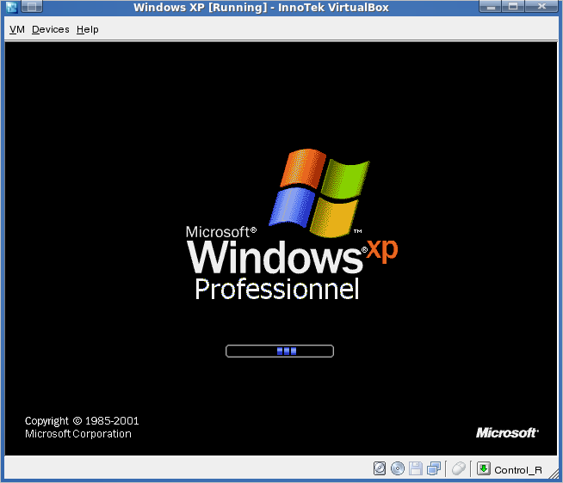Open the VM menu
The image size is (563, 483).
point(16,29)
